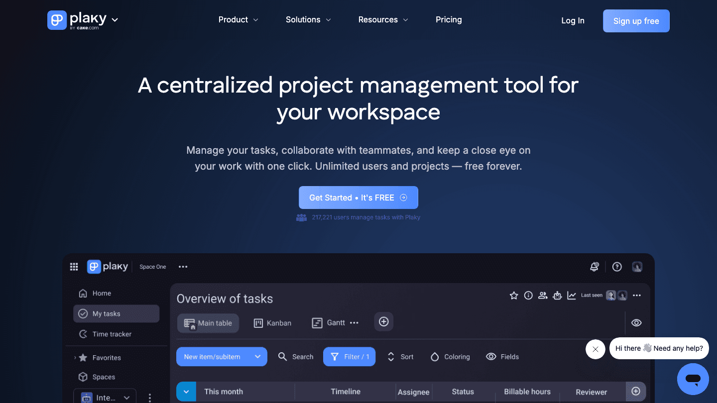This screenshot has width=717, height=403.
Task: Switch to the Kanban view tab
Action: pyautogui.click(x=273, y=323)
